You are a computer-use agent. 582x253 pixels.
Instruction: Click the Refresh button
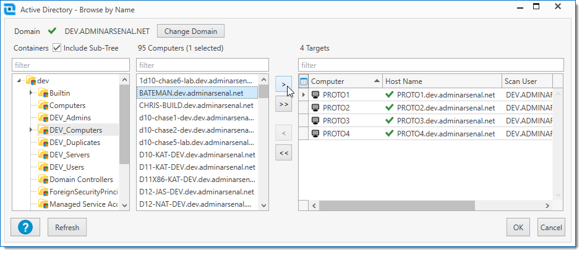pyautogui.click(x=67, y=227)
